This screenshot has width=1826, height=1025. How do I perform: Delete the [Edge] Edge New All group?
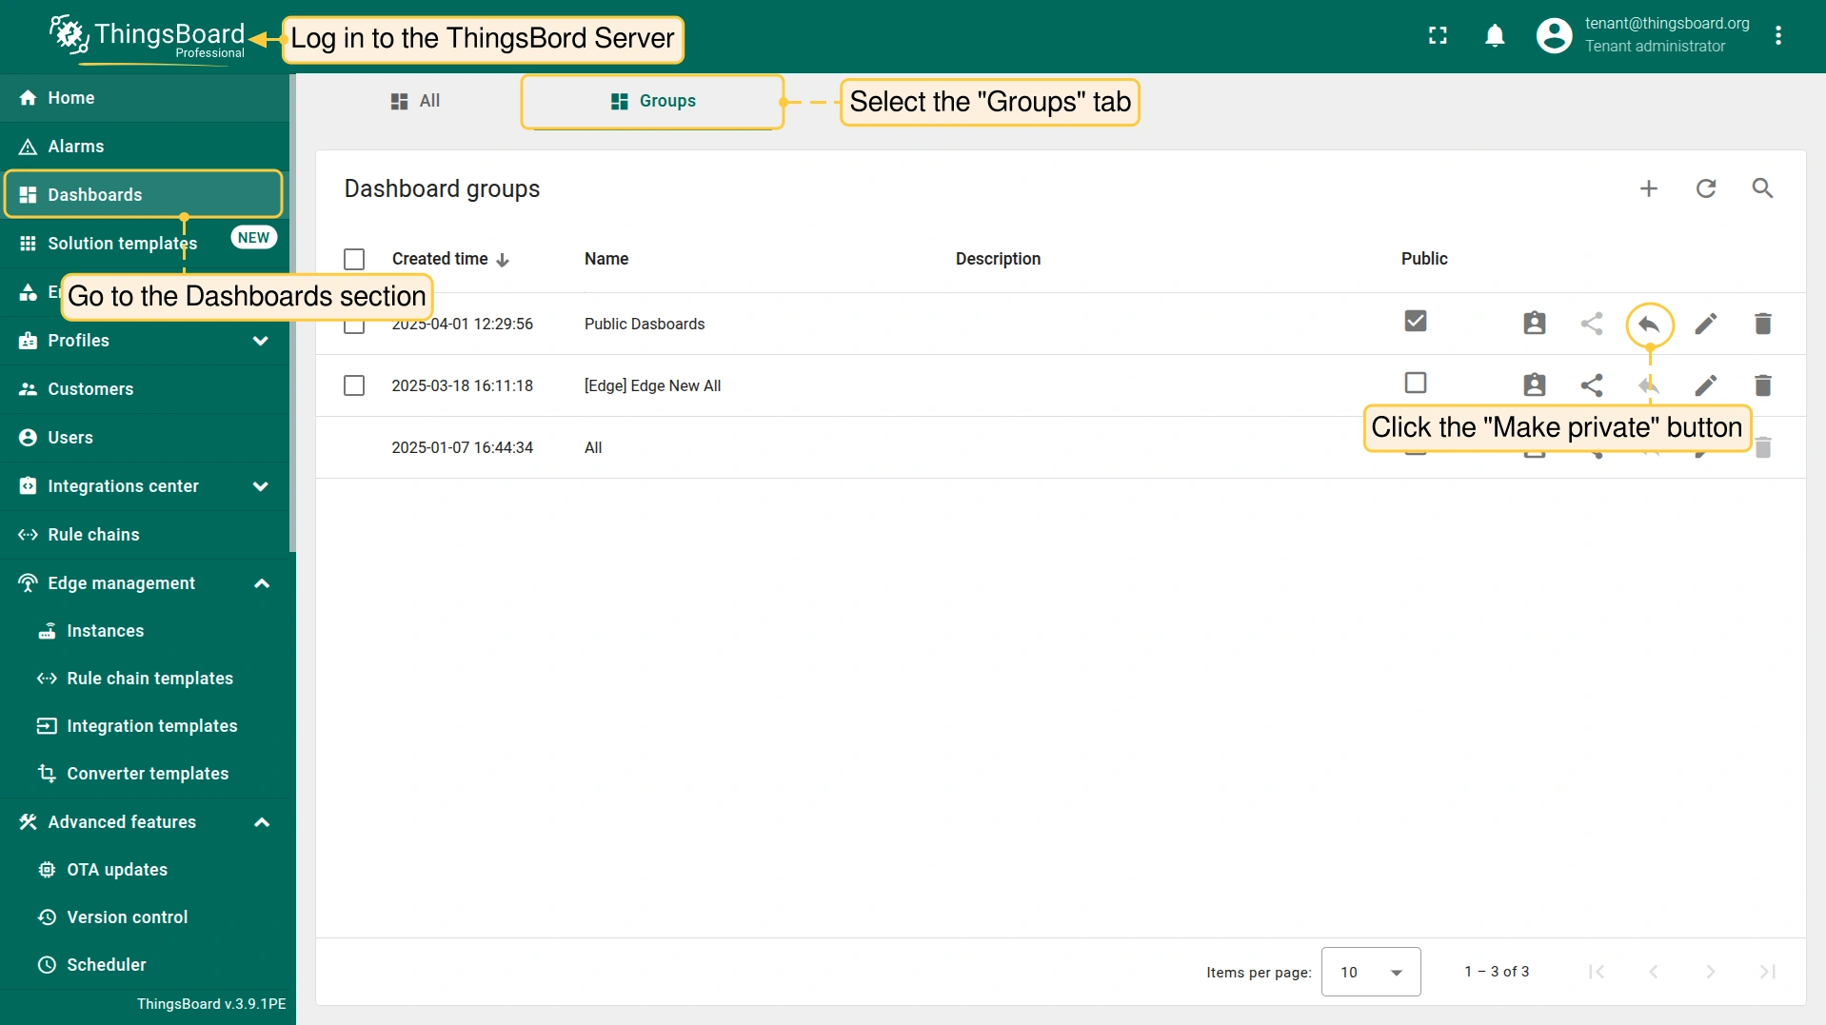point(1762,385)
